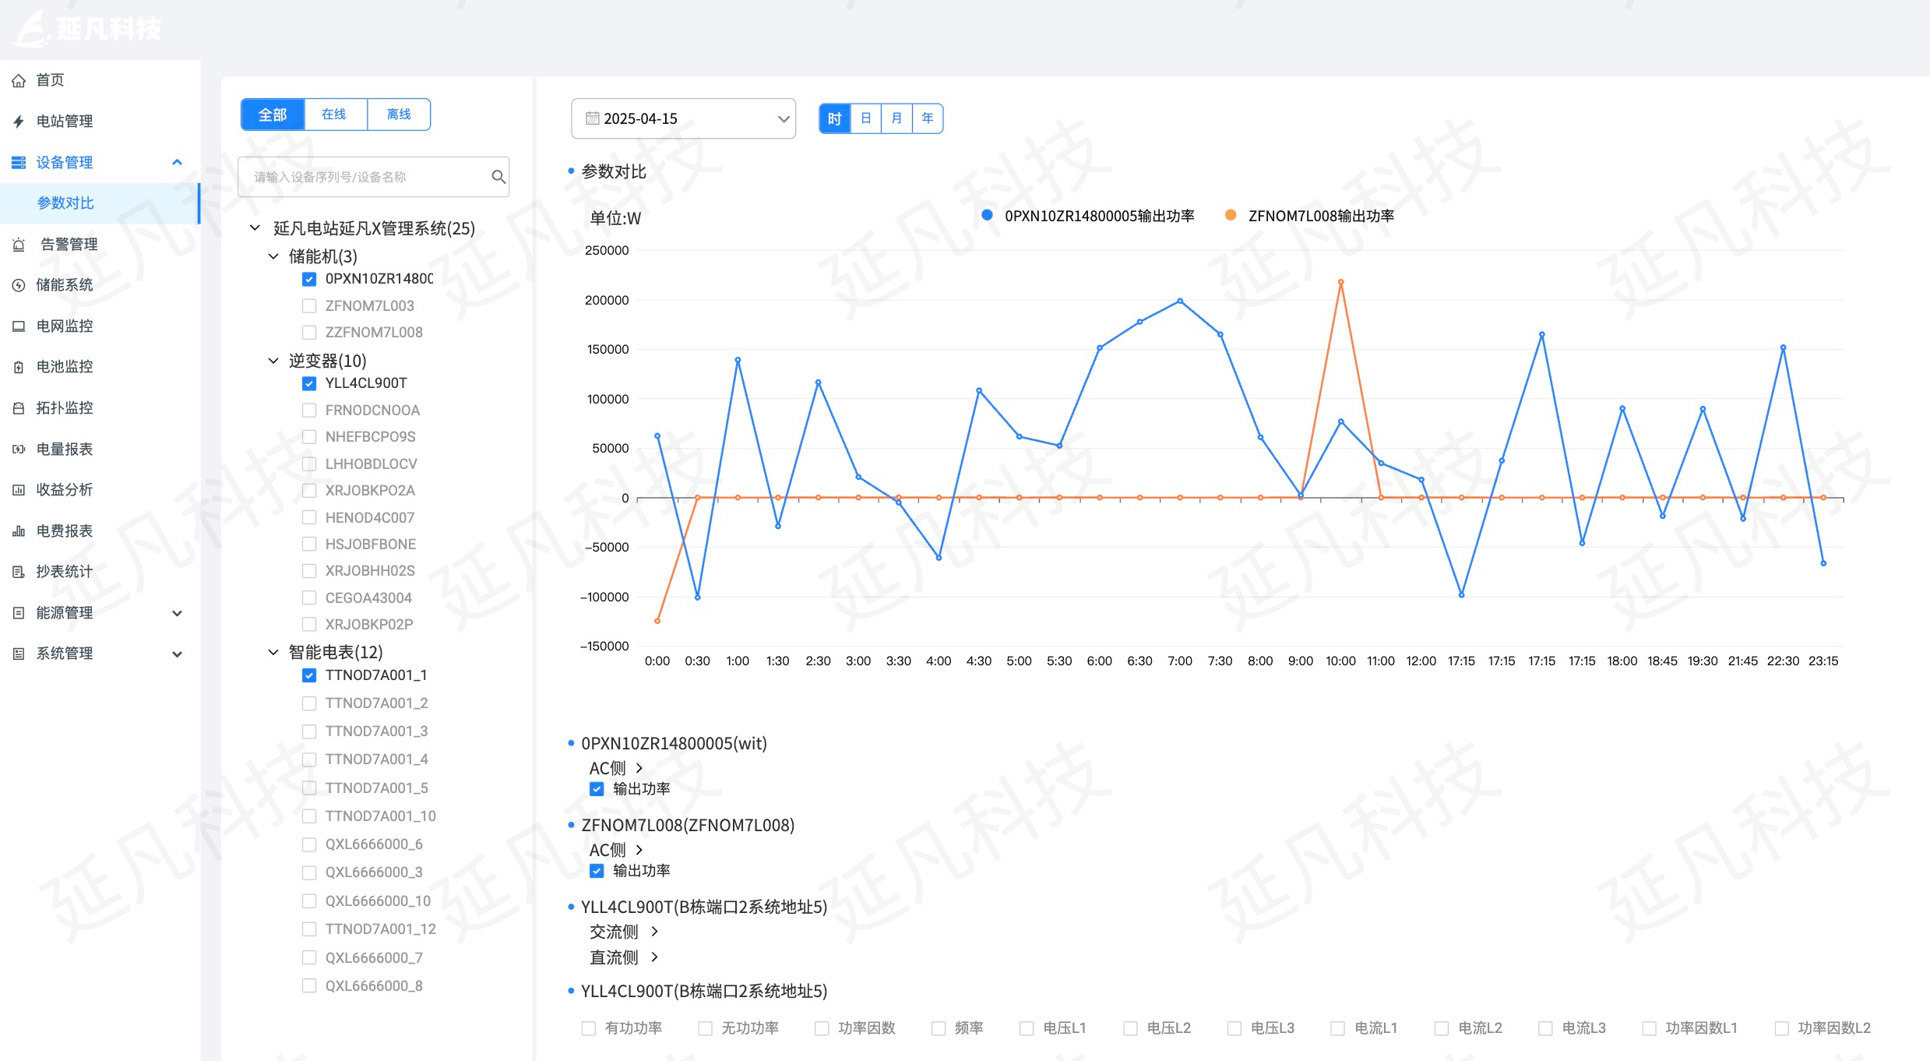Click the battery icon for 电池监控
This screenshot has height=1061, width=1930.
point(19,367)
